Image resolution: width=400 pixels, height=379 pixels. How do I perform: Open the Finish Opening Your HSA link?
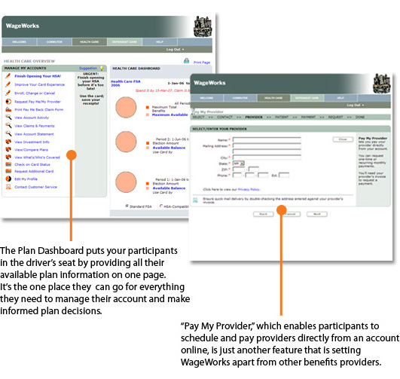pos(38,76)
